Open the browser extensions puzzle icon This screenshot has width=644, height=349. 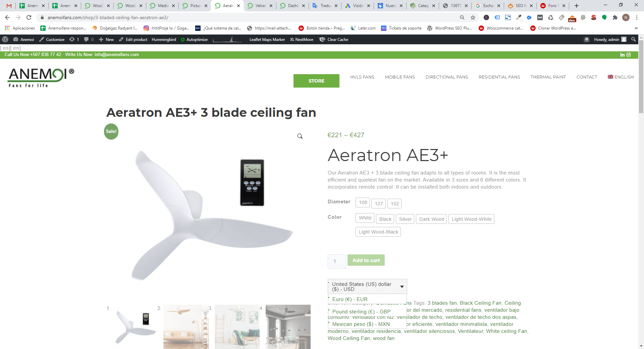point(615,17)
